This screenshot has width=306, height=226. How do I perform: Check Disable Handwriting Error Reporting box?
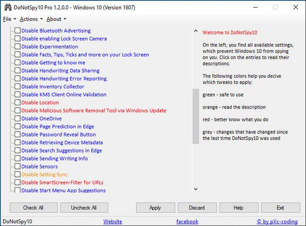(17, 78)
